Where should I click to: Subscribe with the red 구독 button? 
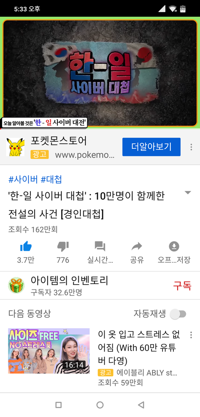pos(182,286)
